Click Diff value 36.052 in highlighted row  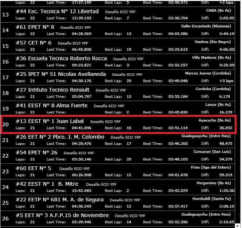[226, 128]
